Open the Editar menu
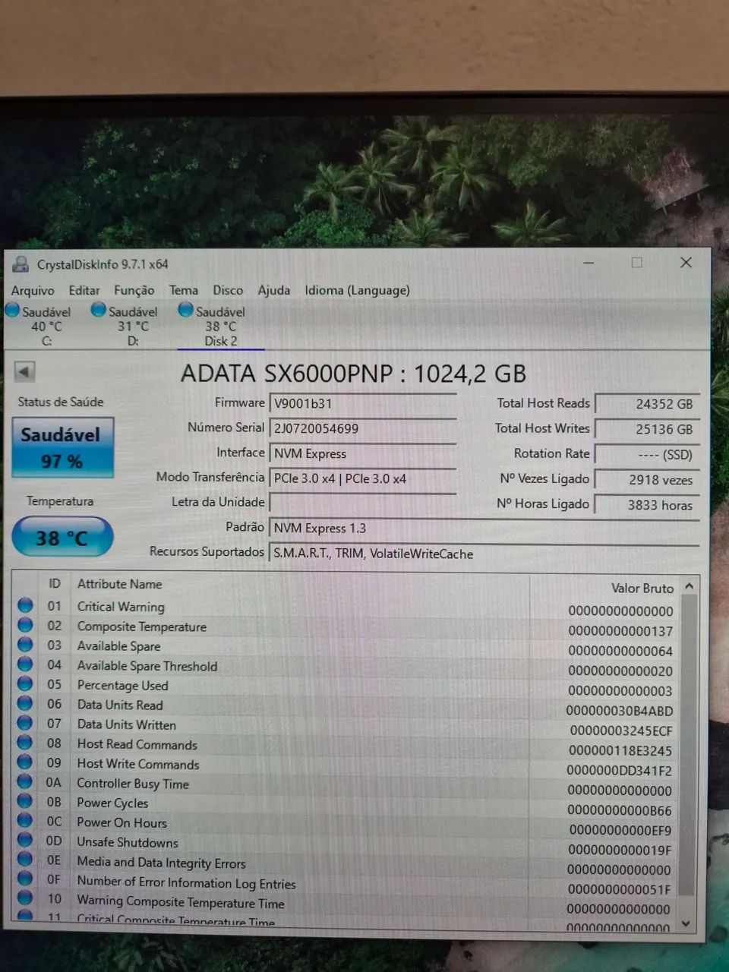729x972 pixels. pos(84,291)
